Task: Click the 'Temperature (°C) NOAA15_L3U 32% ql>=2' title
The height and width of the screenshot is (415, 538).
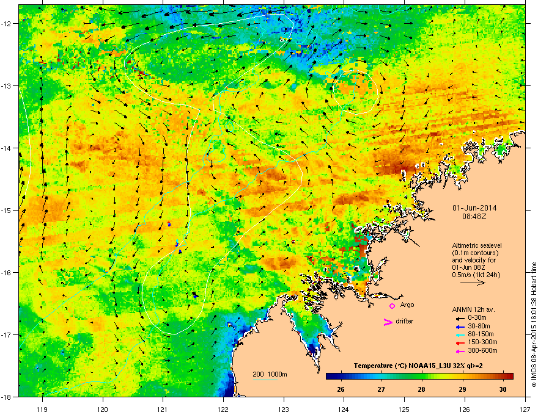Action: pyautogui.click(x=418, y=366)
